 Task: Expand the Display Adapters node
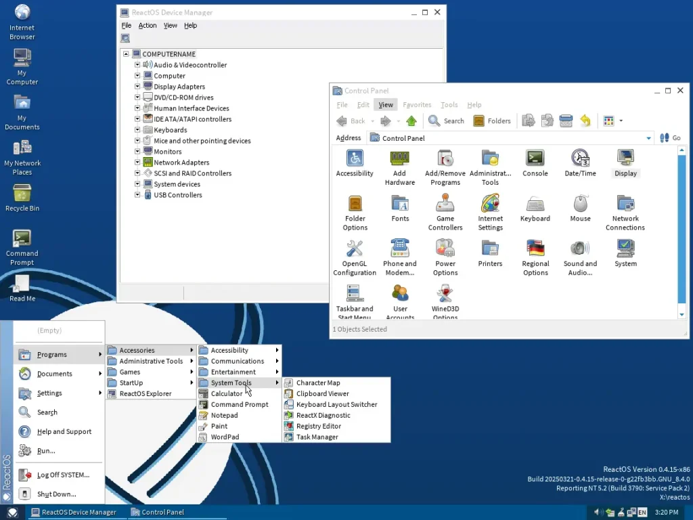click(137, 86)
